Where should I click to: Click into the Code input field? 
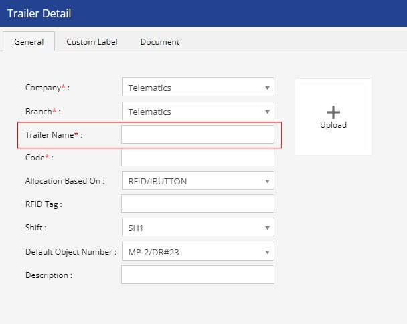(197, 158)
